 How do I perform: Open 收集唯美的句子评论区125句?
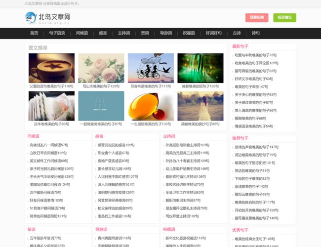(x=256, y=63)
